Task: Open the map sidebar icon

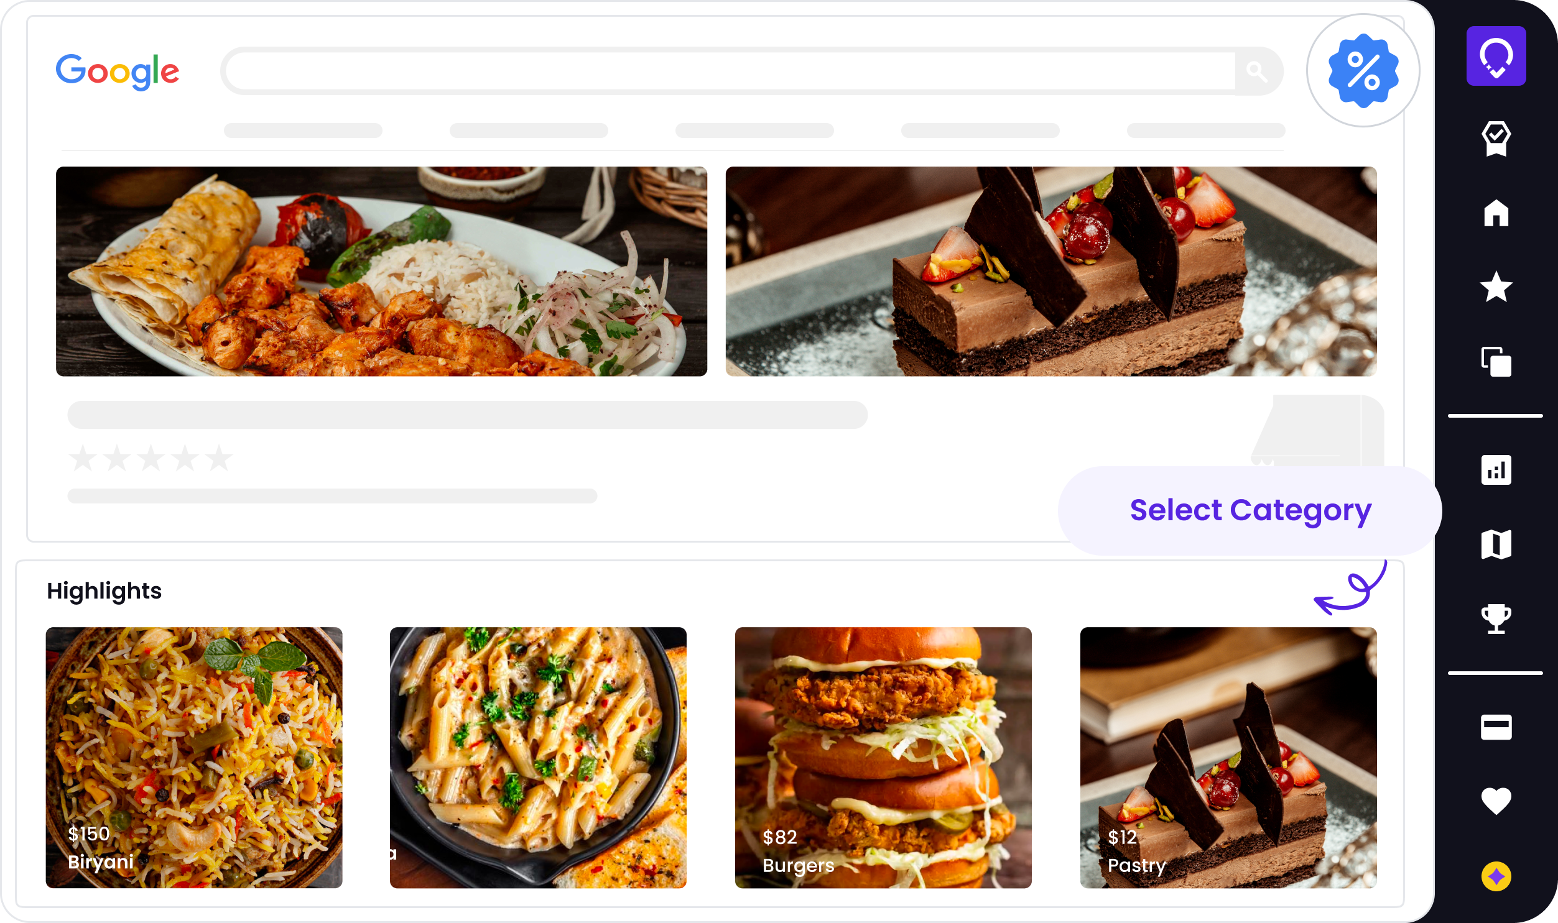Action: tap(1496, 544)
